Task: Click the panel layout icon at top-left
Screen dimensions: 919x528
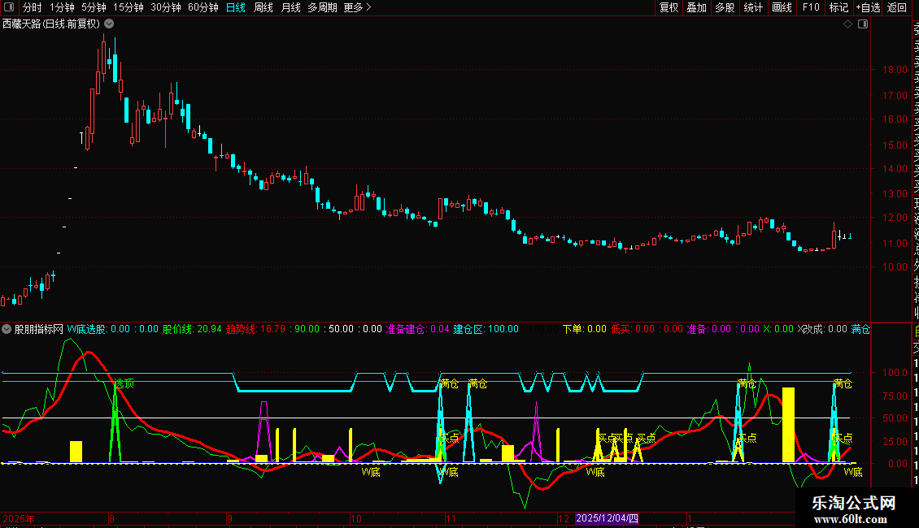Action: (x=9, y=8)
